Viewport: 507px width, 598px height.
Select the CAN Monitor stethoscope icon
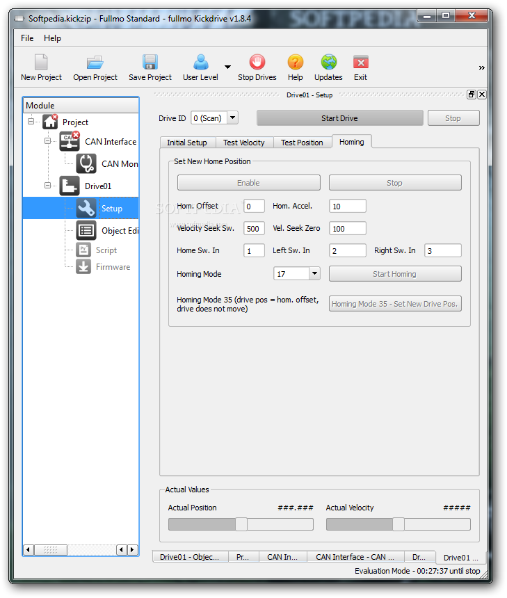[x=86, y=163]
